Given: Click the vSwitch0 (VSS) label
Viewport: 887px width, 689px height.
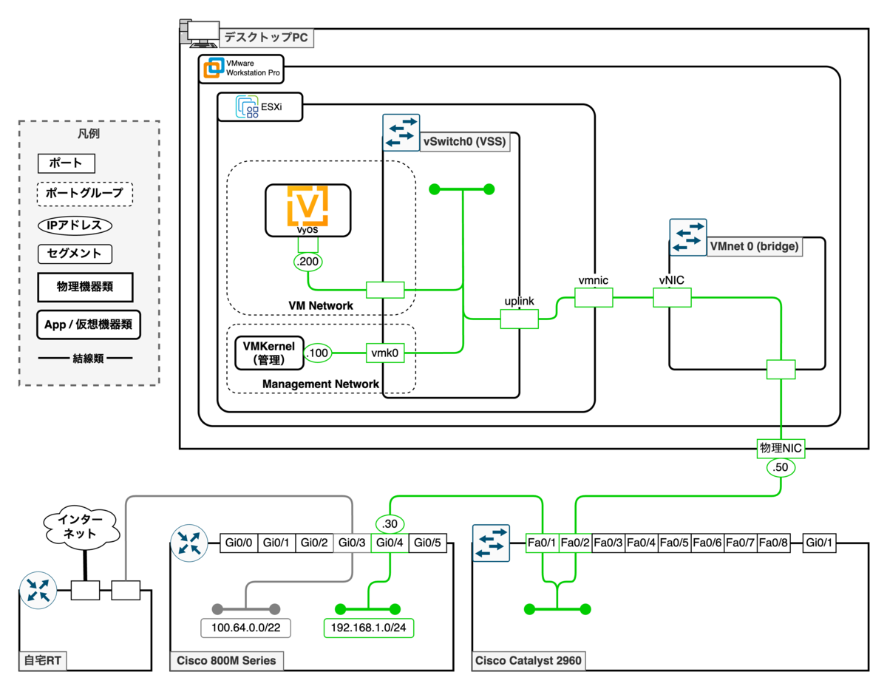Looking at the screenshot, I should coord(464,142).
